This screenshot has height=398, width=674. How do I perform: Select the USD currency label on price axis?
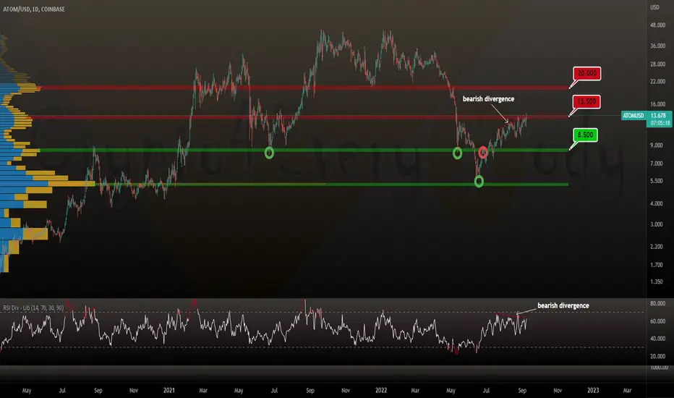click(654, 7)
